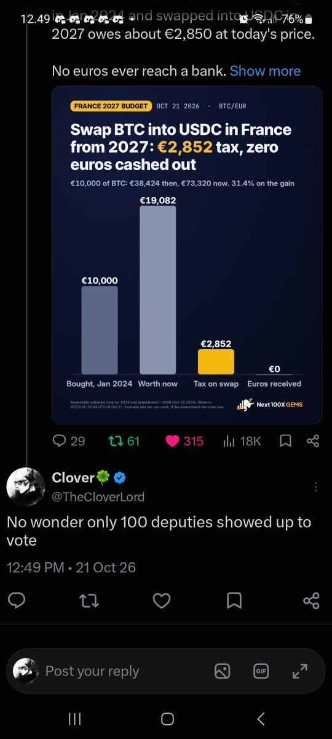Share the France budget post

pyautogui.click(x=312, y=441)
